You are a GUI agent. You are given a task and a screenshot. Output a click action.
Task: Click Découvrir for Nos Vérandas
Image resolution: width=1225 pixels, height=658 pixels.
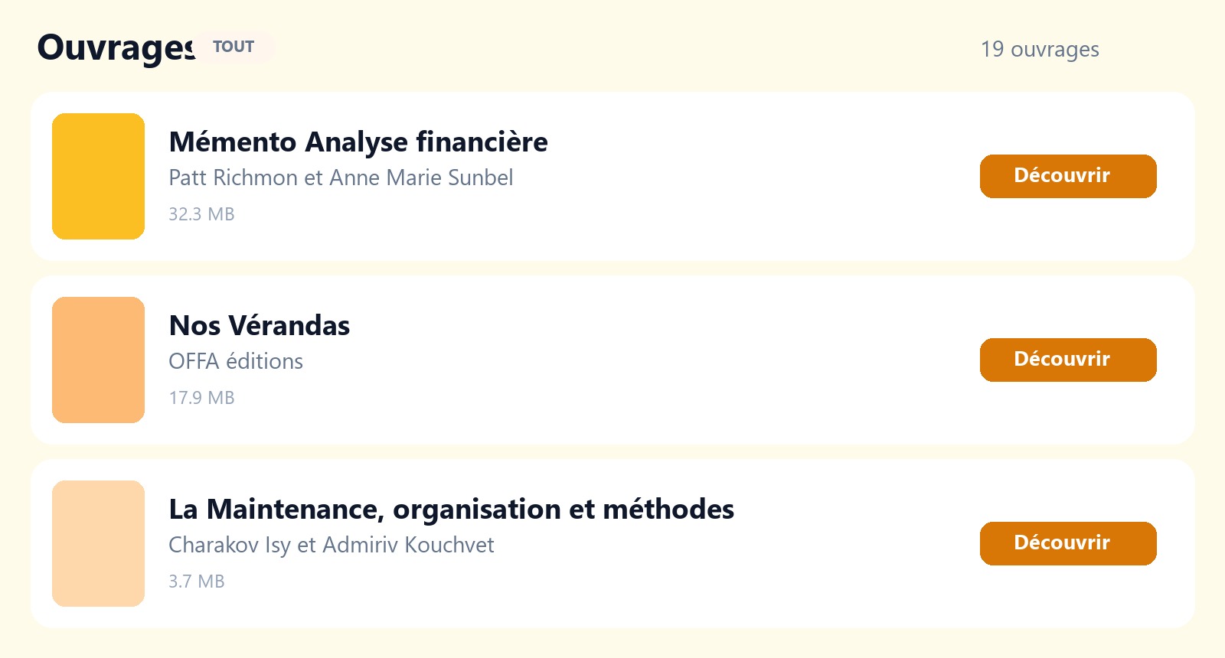(x=1068, y=360)
